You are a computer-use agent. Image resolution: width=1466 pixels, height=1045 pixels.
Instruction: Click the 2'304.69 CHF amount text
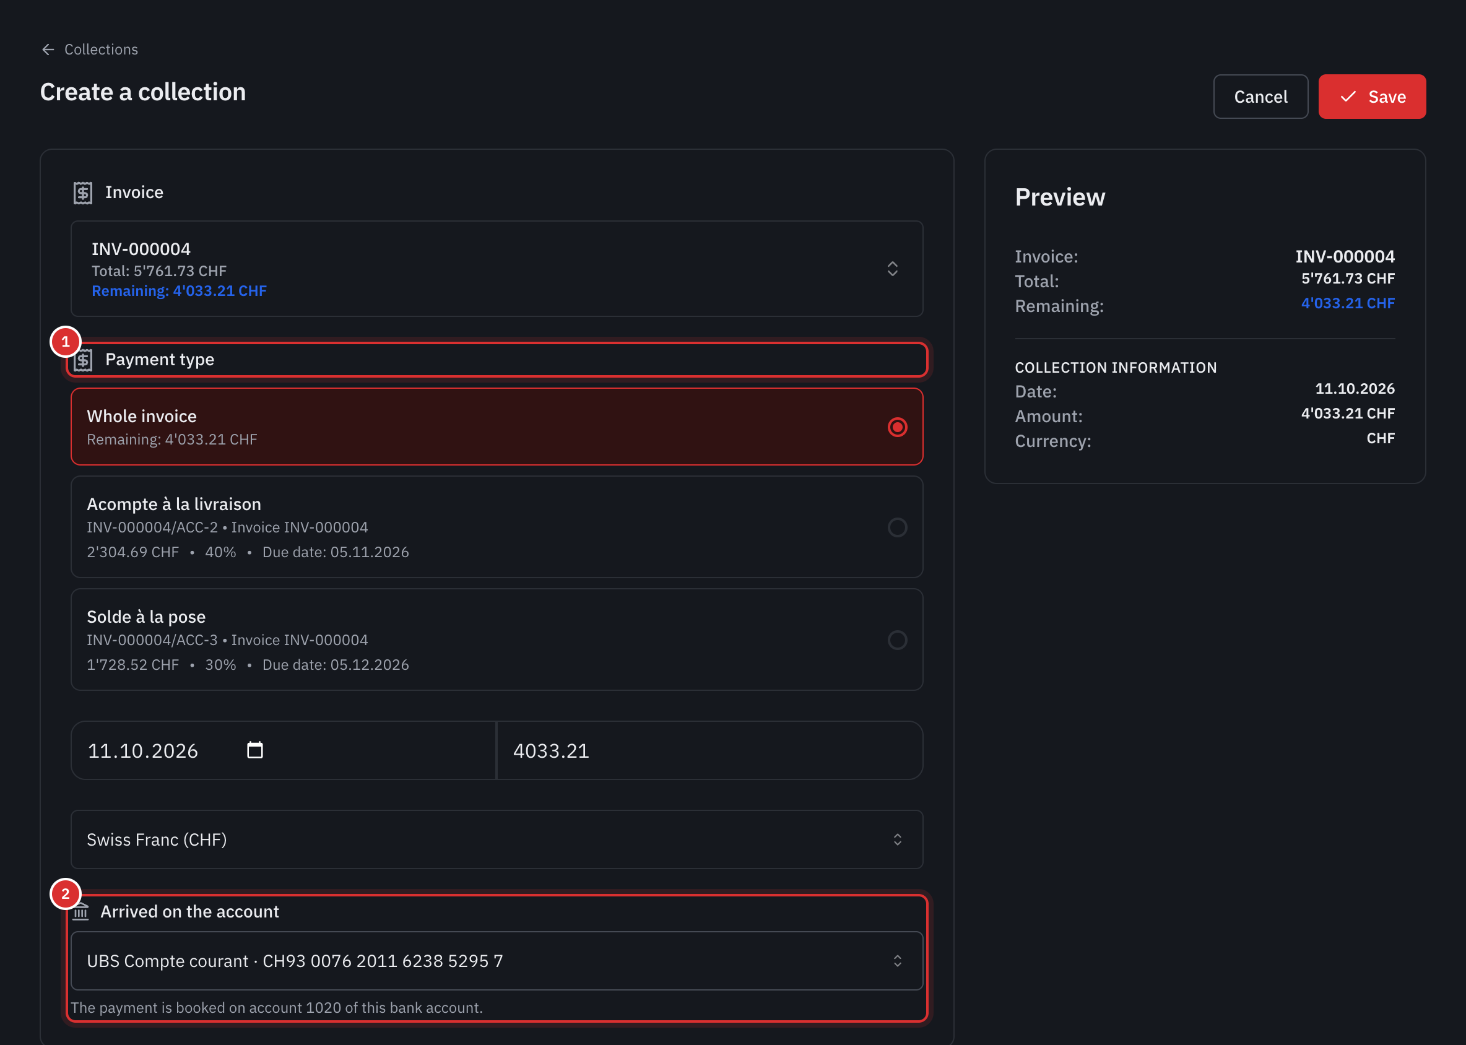tap(132, 552)
